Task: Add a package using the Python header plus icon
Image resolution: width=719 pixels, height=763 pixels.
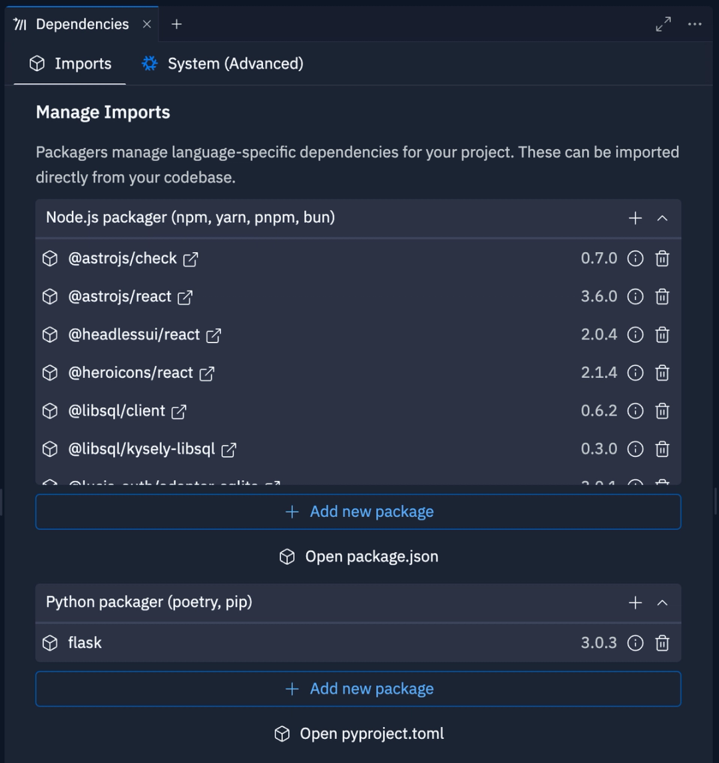Action: [635, 602]
